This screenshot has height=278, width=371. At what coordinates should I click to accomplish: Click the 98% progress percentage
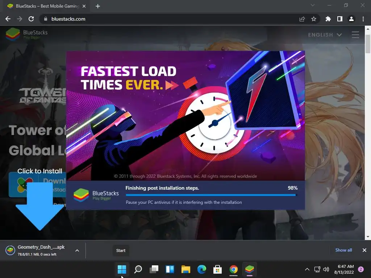click(x=293, y=188)
